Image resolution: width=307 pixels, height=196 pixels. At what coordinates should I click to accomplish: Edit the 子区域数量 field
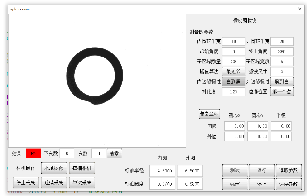(234, 62)
